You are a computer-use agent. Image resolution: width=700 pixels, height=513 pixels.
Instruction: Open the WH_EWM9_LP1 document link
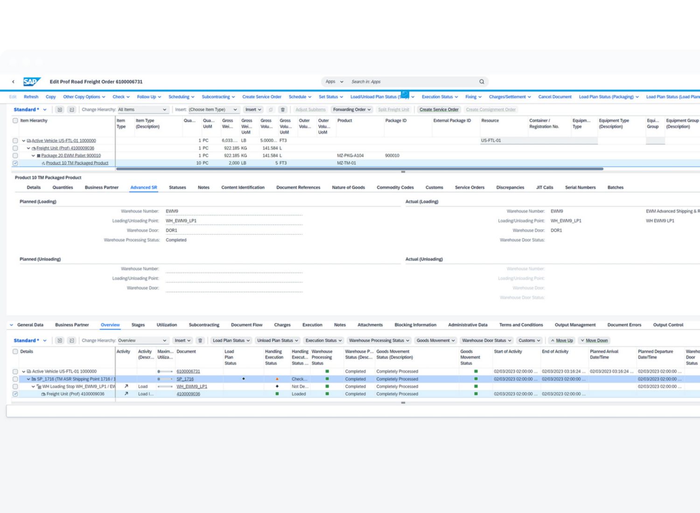coord(192,387)
